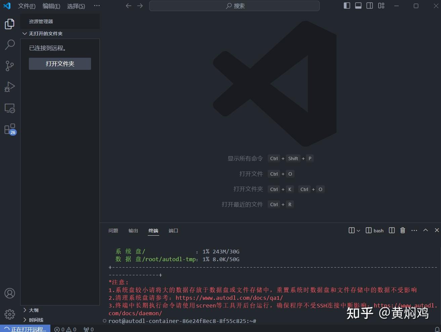Open the Manage settings gear
The width and height of the screenshot is (441, 332).
point(9,314)
